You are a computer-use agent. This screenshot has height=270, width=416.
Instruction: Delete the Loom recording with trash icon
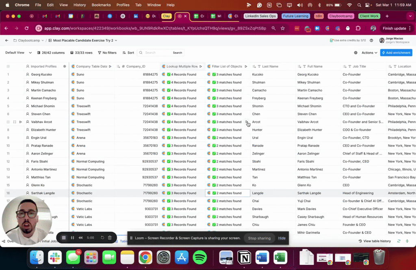(x=110, y=238)
